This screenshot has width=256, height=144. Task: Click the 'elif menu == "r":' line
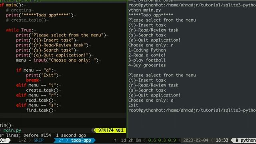pyautogui.click(x=37, y=95)
